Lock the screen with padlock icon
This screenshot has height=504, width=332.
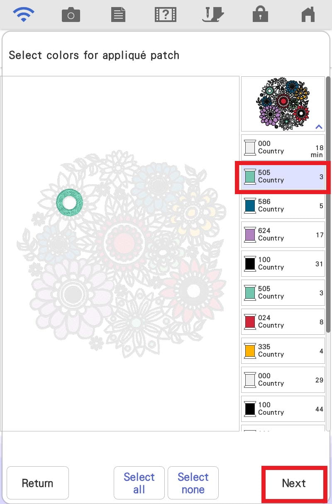click(x=260, y=15)
